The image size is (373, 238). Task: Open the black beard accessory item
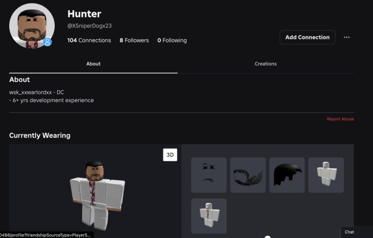(248, 175)
